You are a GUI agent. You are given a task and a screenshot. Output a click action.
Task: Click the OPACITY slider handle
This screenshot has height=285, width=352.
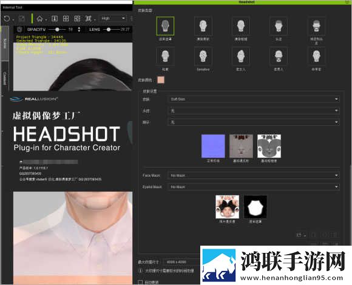click(x=58, y=29)
